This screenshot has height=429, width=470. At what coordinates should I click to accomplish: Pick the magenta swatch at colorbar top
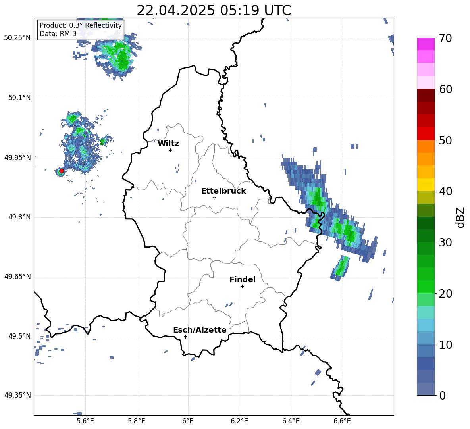pyautogui.click(x=426, y=44)
